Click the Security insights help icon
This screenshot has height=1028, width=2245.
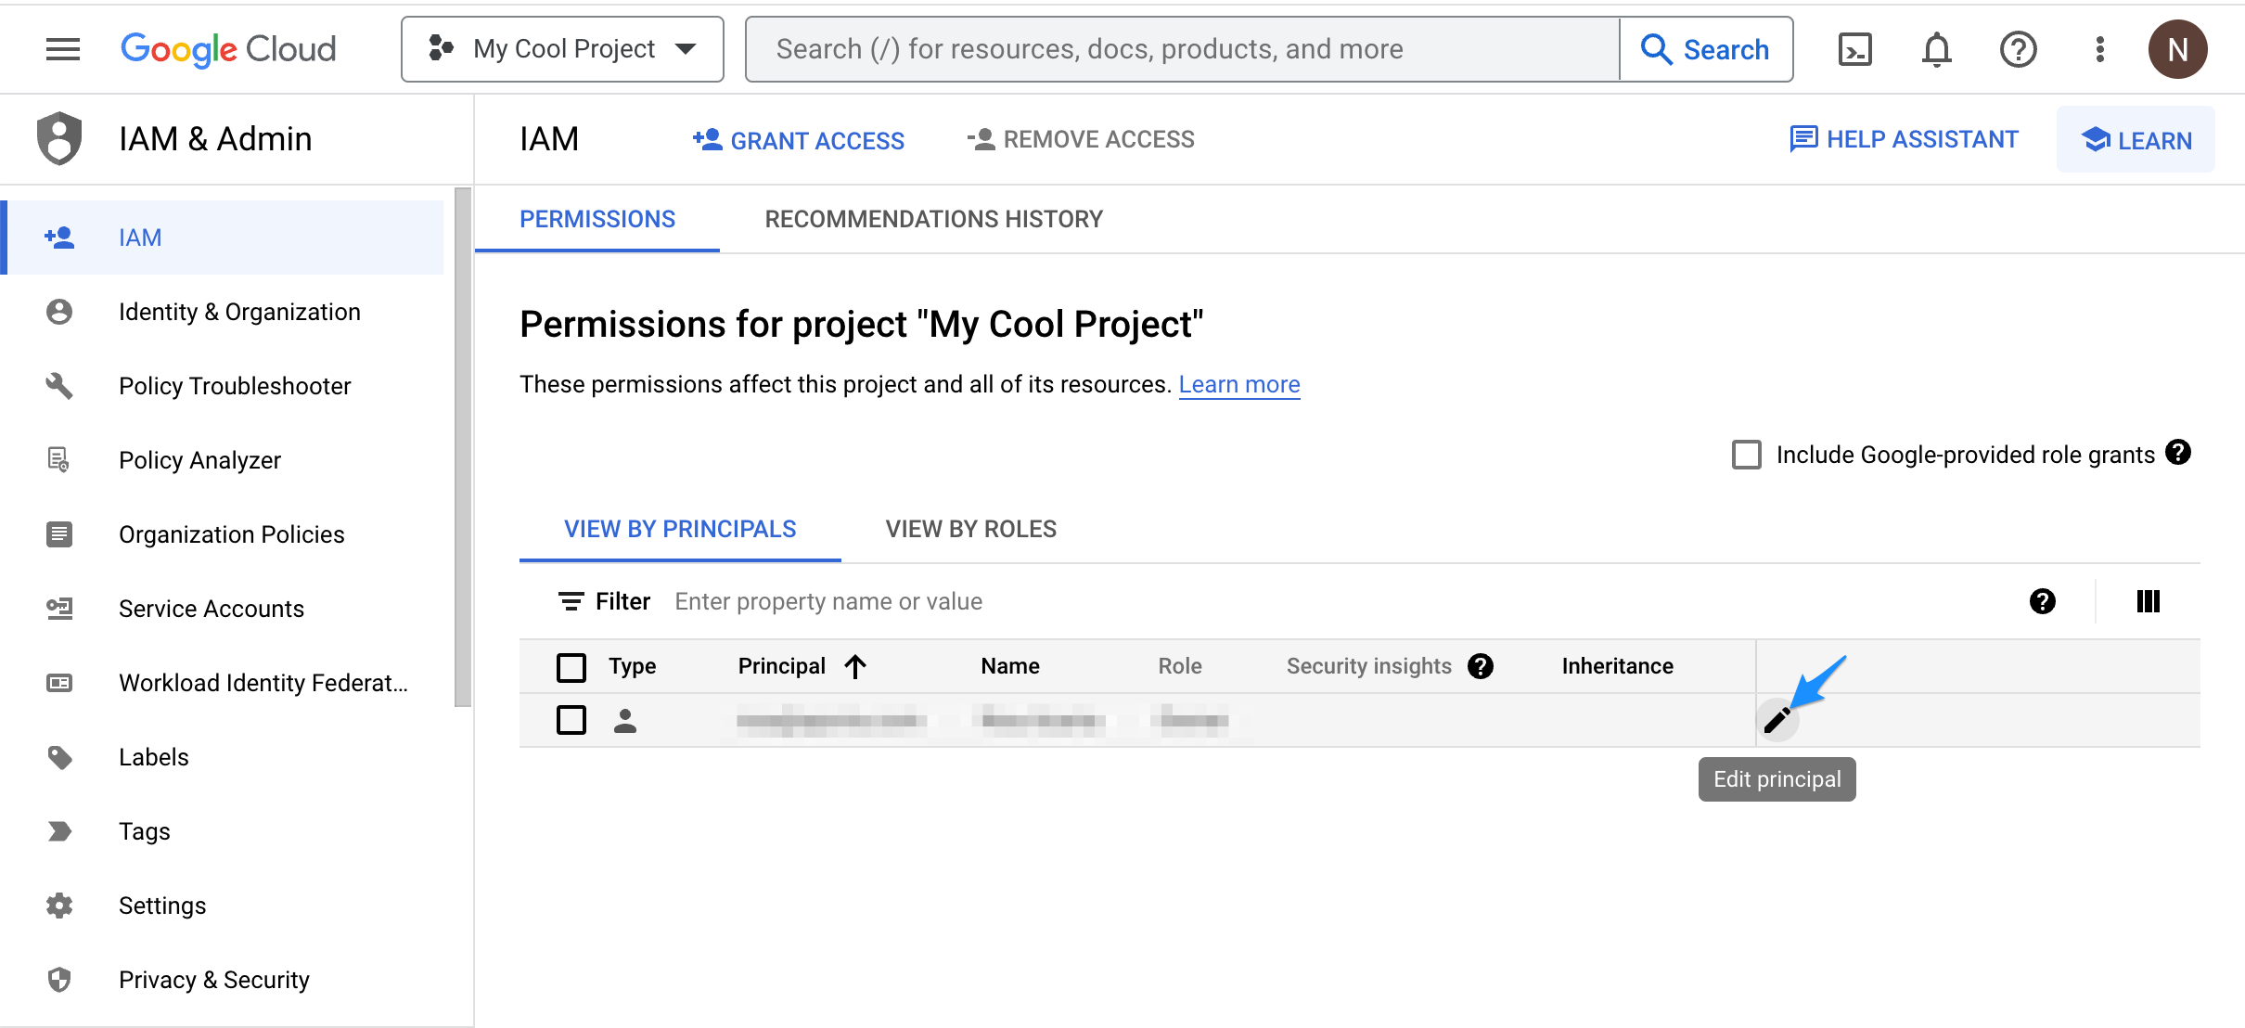click(1481, 666)
